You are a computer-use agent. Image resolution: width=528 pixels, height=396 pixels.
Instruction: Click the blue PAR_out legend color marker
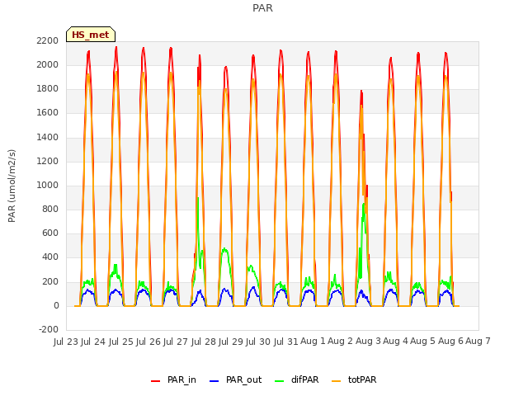coord(214,381)
